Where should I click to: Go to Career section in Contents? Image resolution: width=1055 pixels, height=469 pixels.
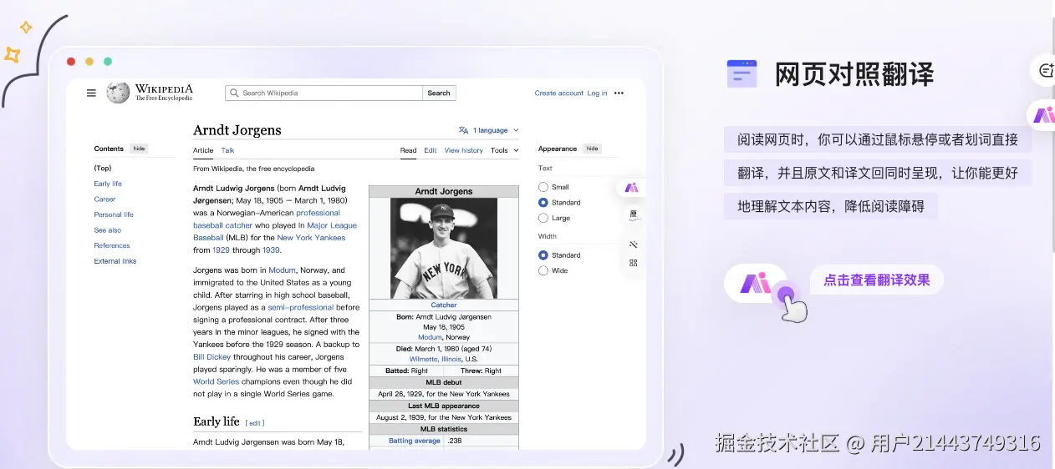point(104,199)
